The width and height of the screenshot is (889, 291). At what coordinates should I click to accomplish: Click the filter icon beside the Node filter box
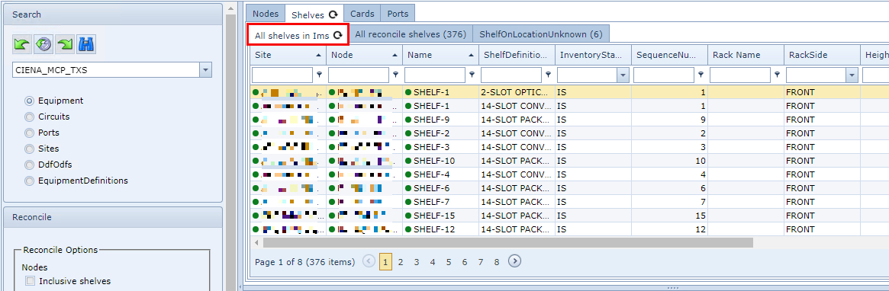pyautogui.click(x=396, y=75)
